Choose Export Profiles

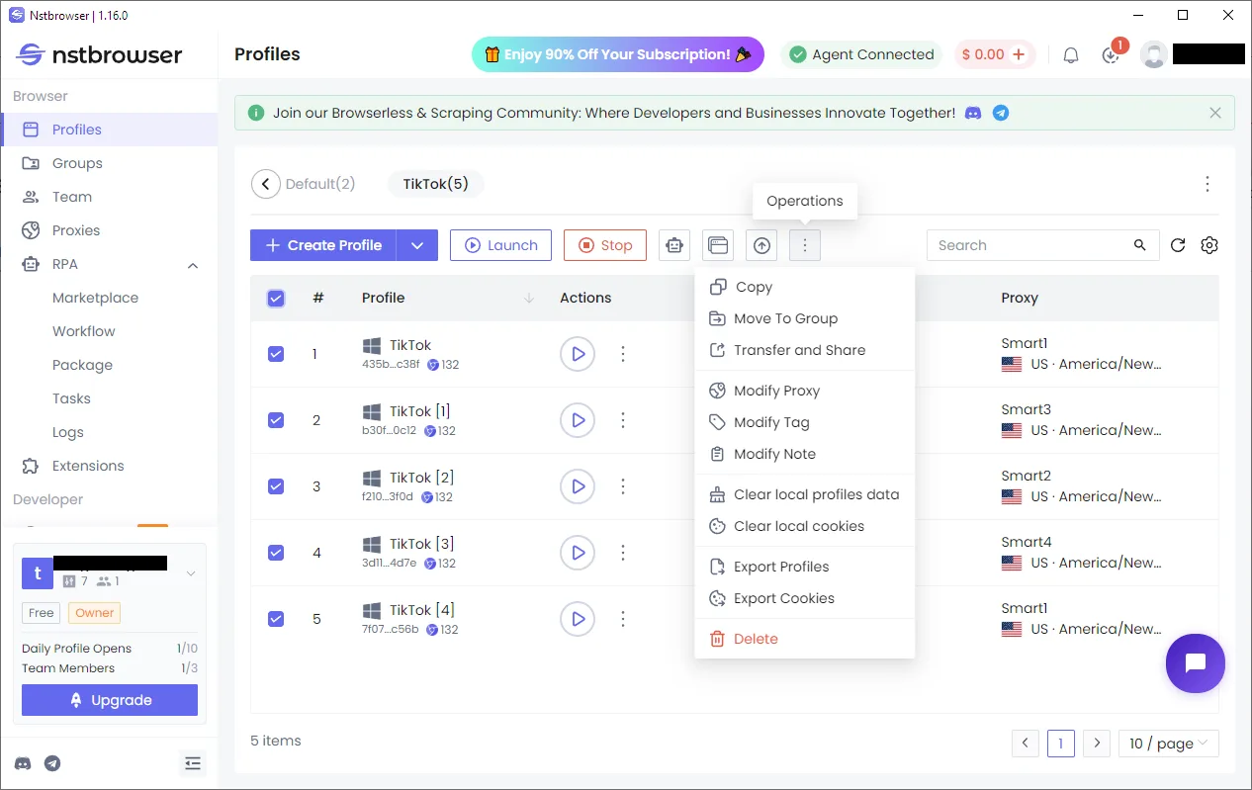[x=804, y=567]
